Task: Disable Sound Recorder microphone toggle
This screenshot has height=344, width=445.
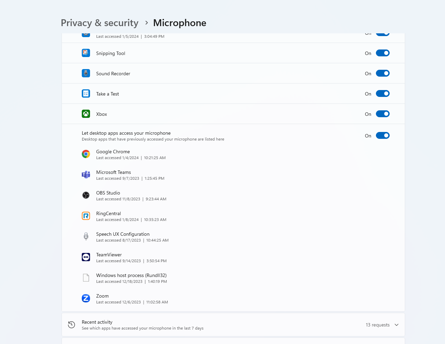Action: 383,73
